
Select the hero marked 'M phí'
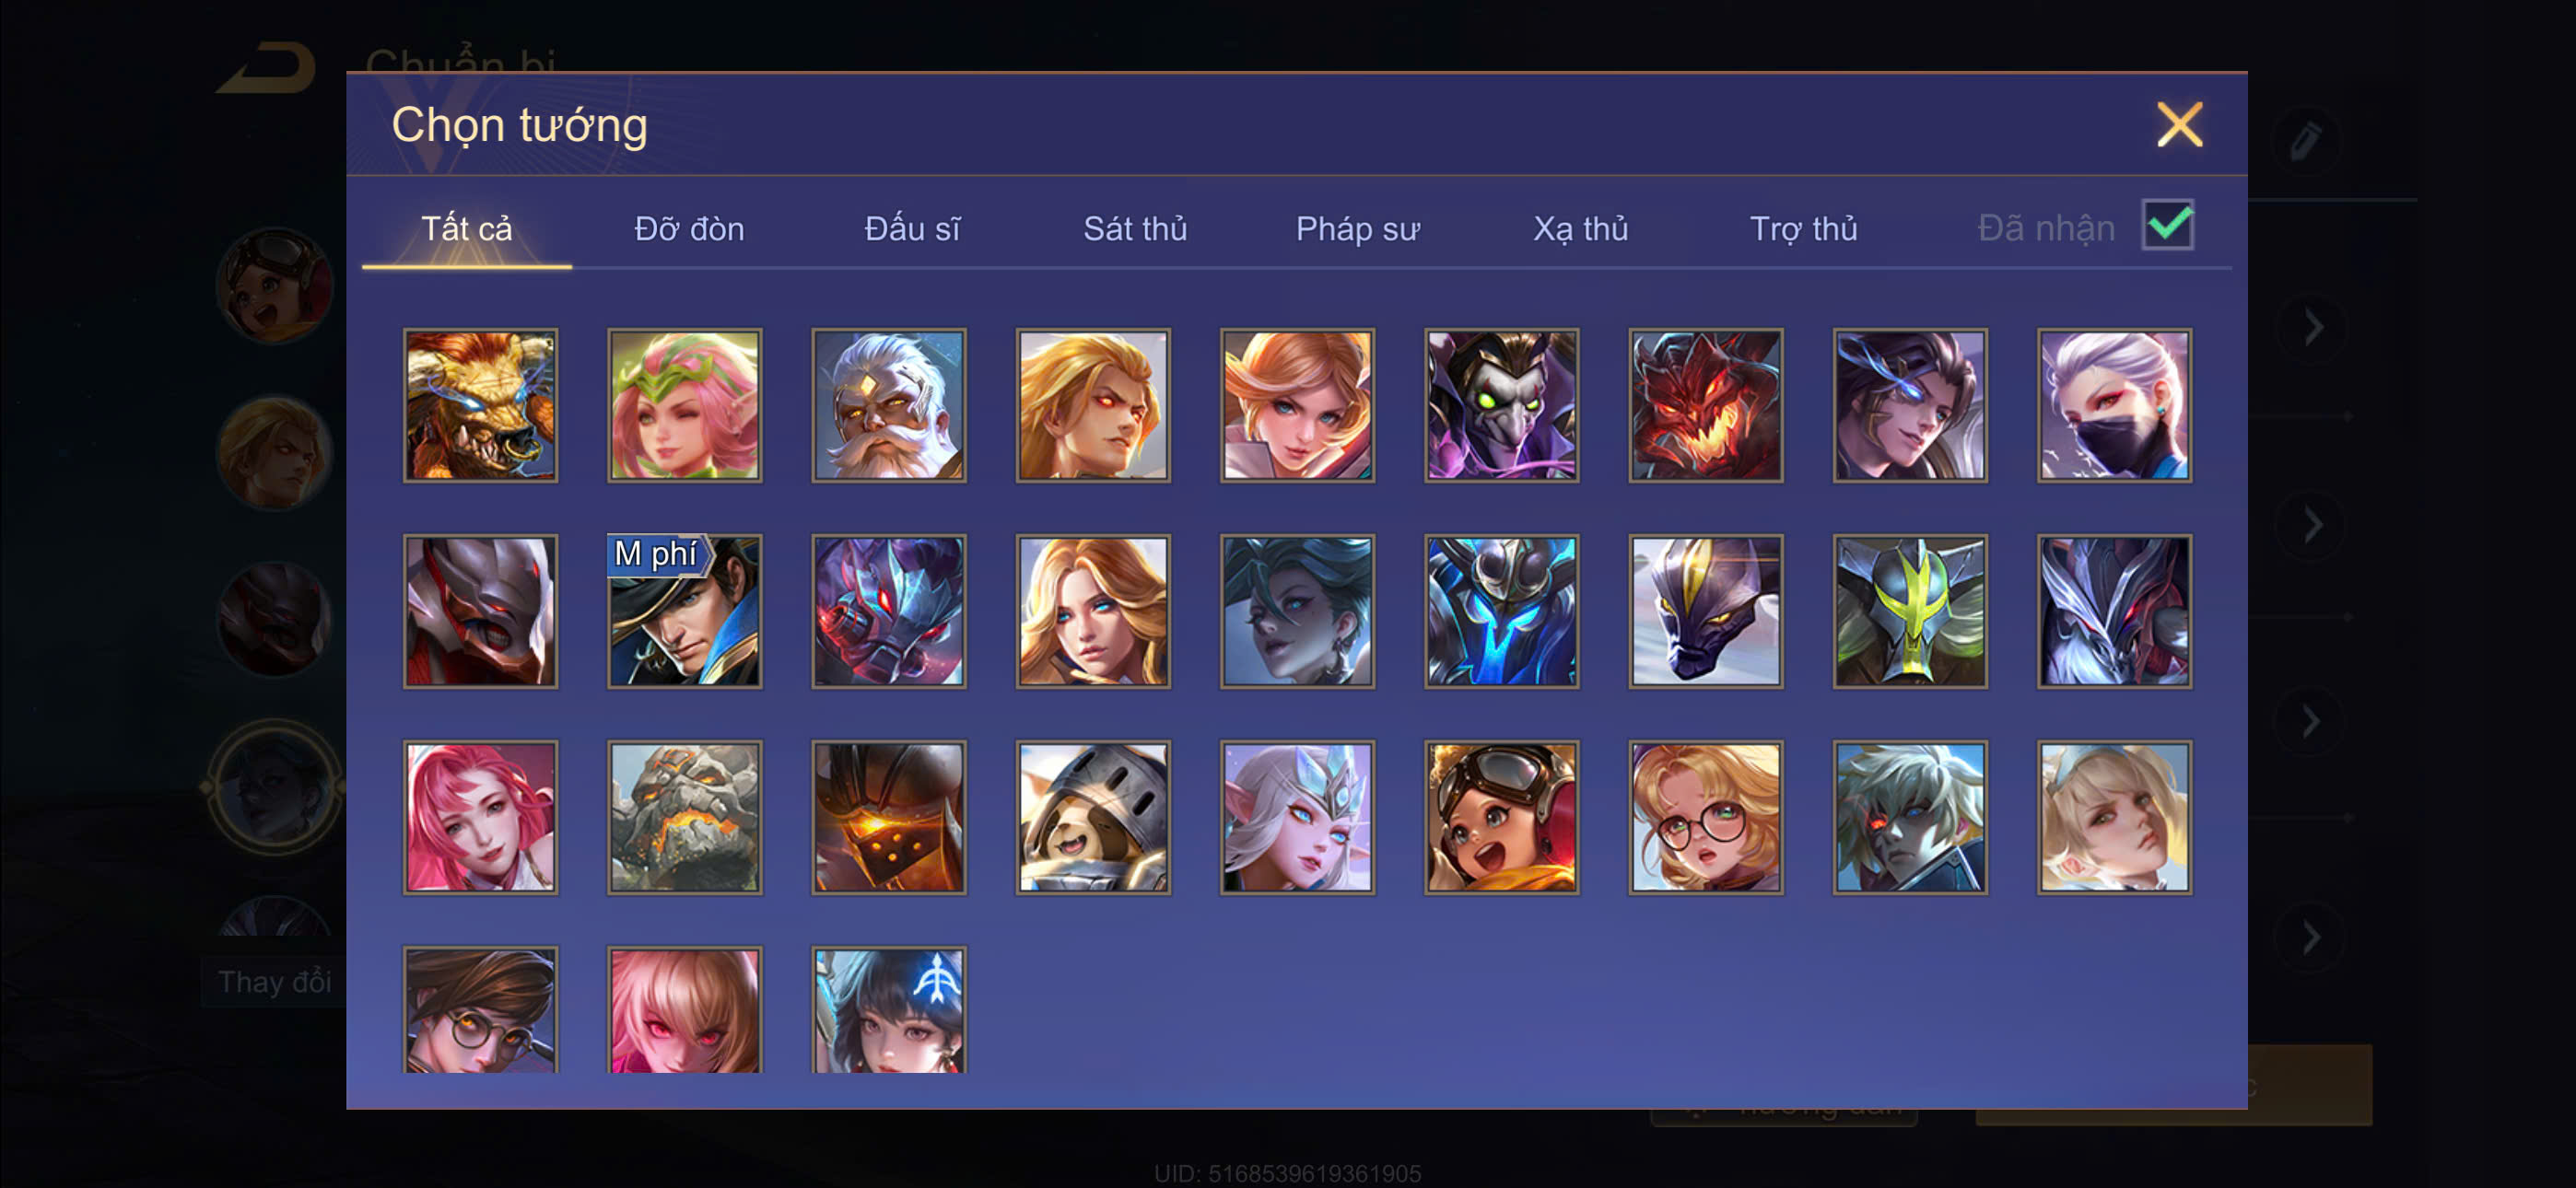click(684, 611)
